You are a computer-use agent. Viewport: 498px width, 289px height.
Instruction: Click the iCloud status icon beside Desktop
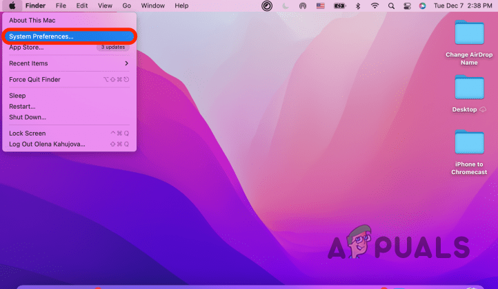pyautogui.click(x=483, y=109)
